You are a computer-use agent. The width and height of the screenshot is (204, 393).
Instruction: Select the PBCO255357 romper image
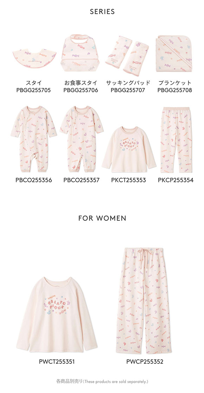[82, 139]
